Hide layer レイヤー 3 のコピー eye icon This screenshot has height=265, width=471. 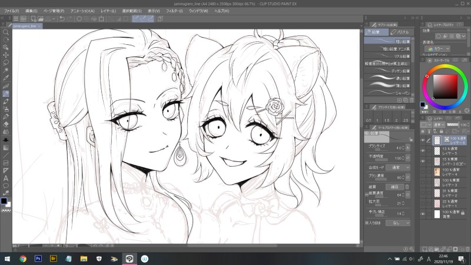tap(423, 161)
